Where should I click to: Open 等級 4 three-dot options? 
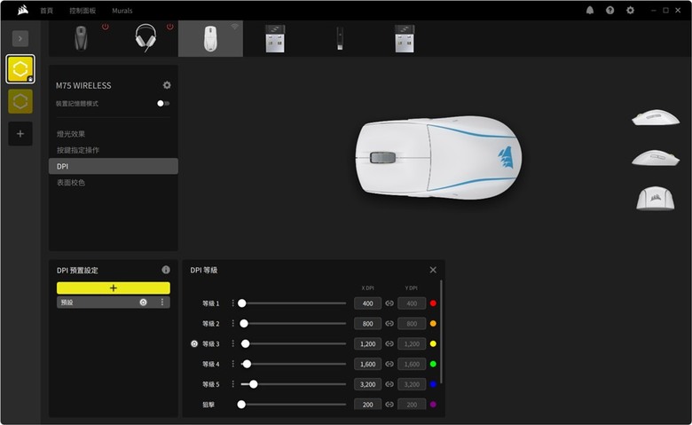(232, 364)
